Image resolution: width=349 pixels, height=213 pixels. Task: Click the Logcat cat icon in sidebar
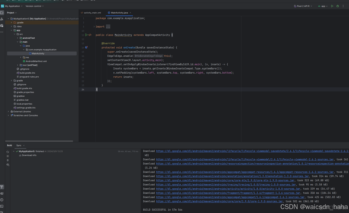tap(2, 193)
